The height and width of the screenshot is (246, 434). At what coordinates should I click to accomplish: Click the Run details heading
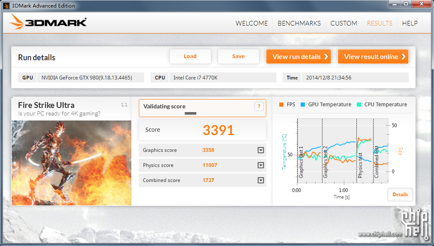(x=36, y=57)
